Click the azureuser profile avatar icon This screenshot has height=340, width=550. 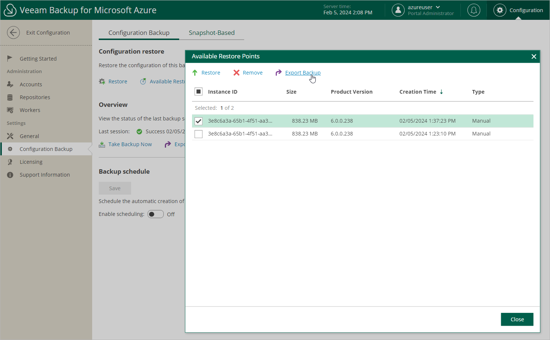click(x=398, y=10)
